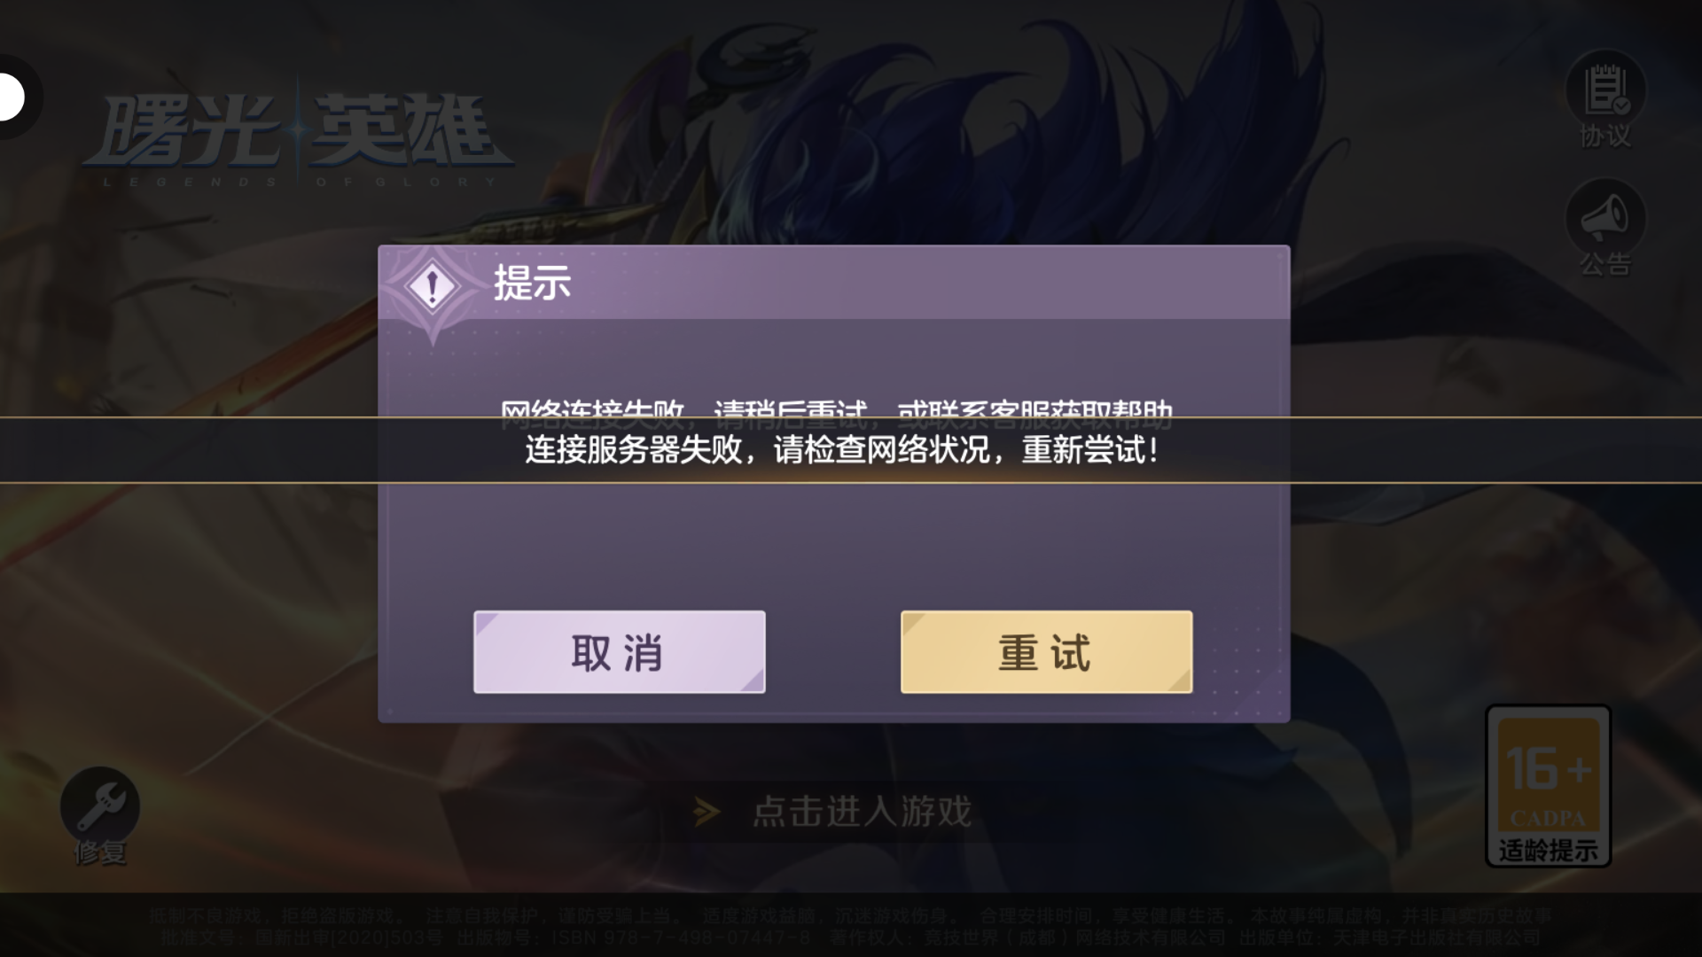
Task: Retry connection with 重试 button
Action: tap(1046, 651)
